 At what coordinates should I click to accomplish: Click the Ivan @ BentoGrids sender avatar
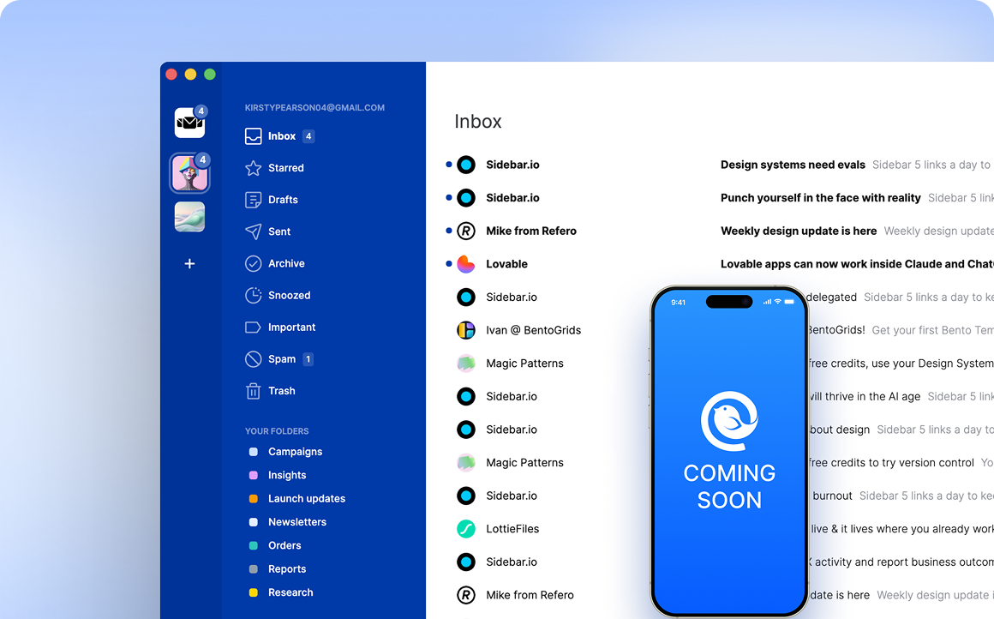pyautogui.click(x=466, y=330)
